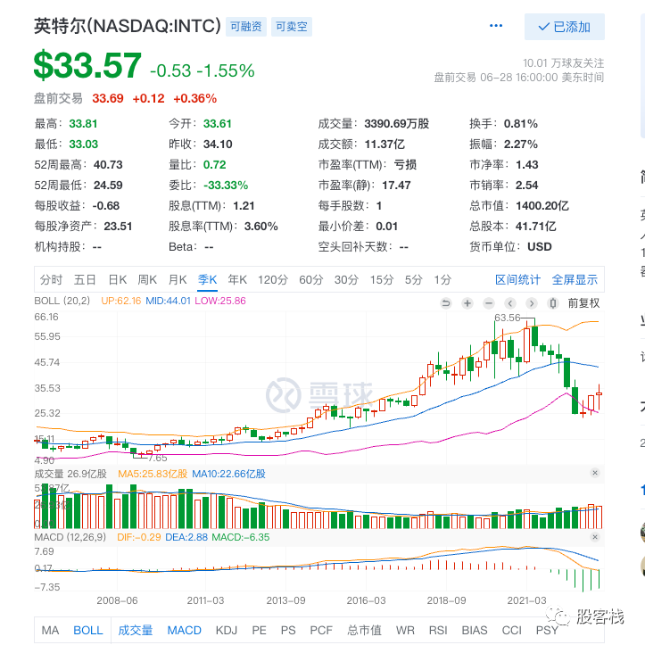Switch to the 120分 interval
The height and width of the screenshot is (645, 645).
[273, 280]
